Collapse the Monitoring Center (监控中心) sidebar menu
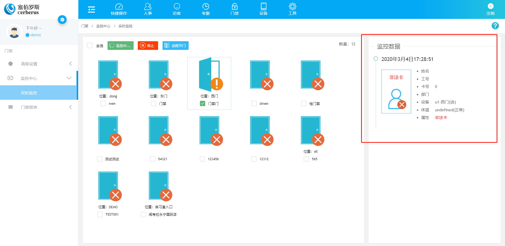The width and height of the screenshot is (505, 246). click(39, 78)
